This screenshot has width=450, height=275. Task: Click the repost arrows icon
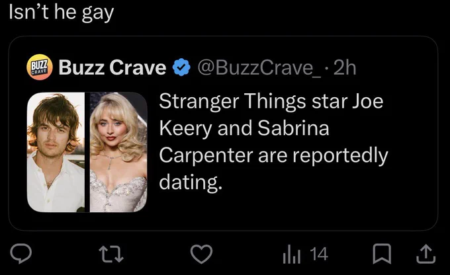[x=111, y=255]
